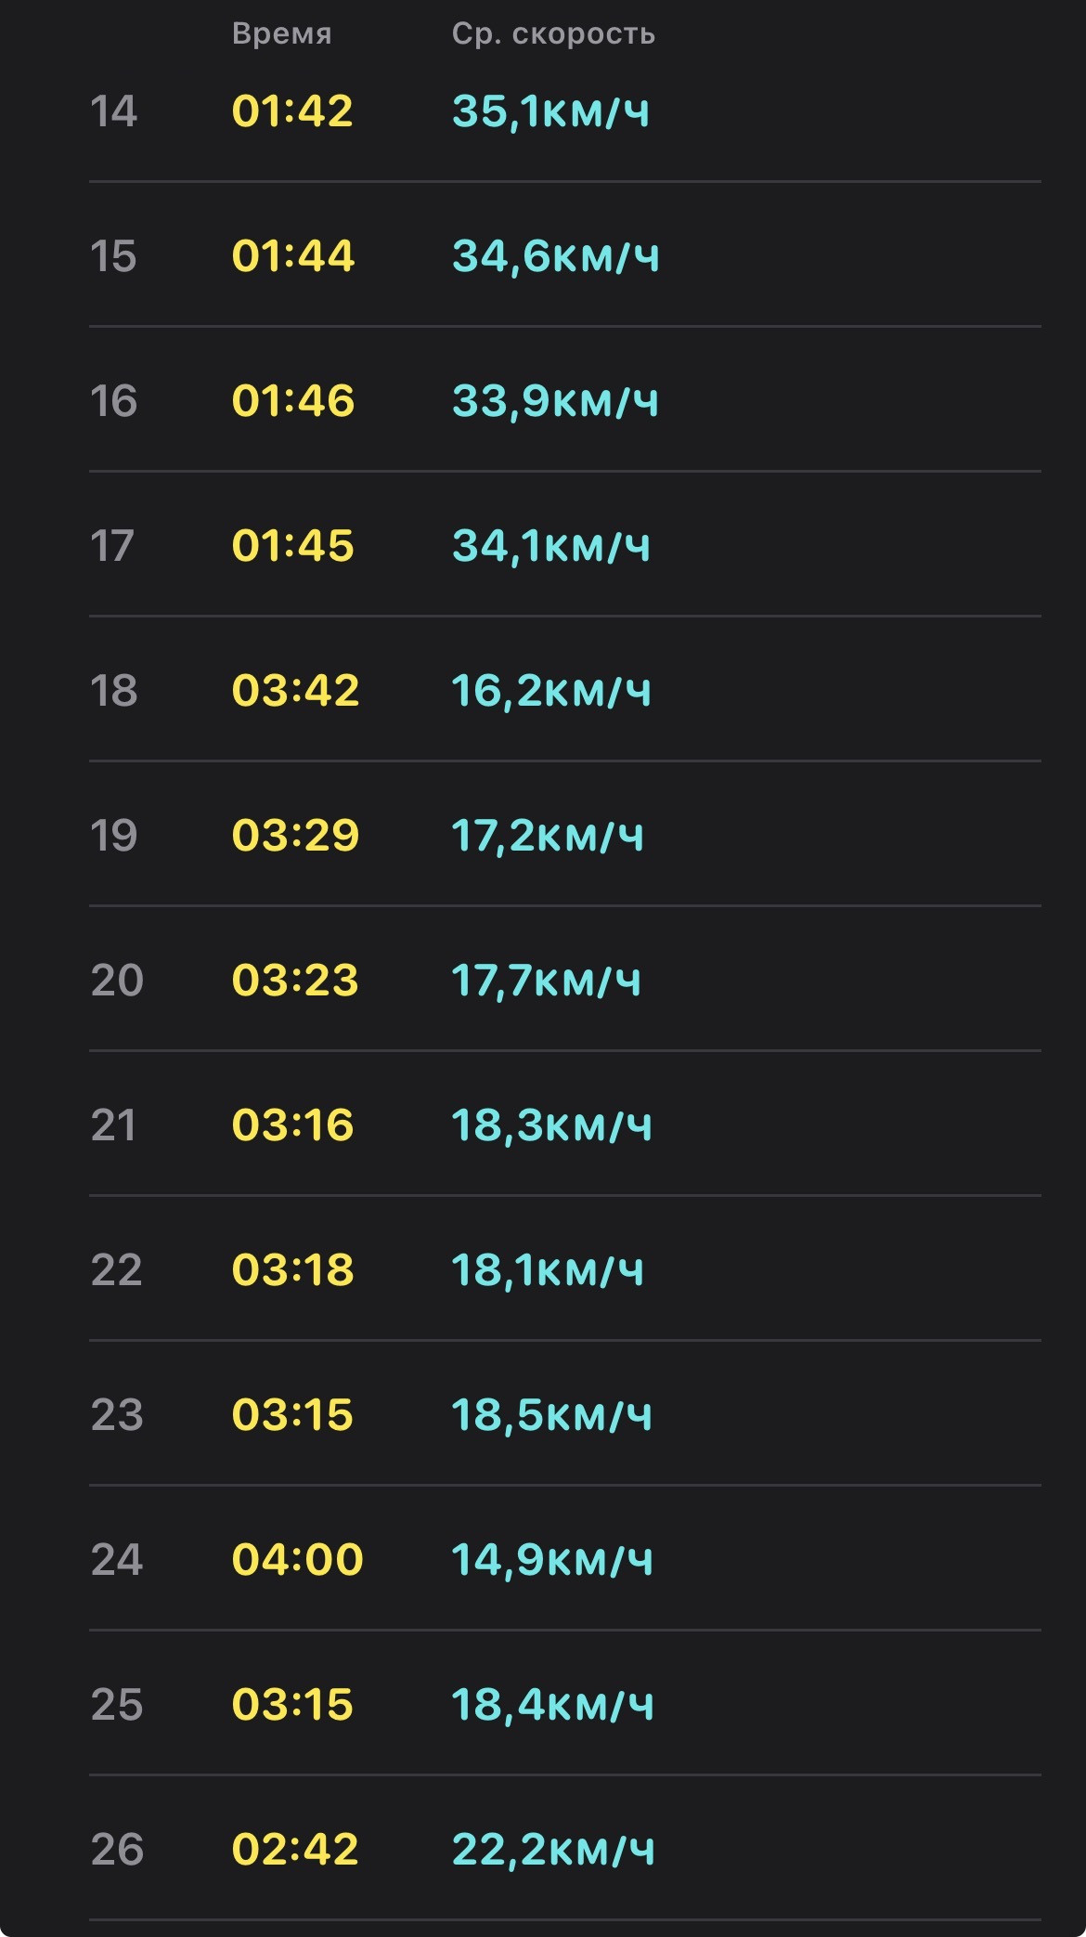Viewport: 1086px width, 1937px height.
Task: Tap the 03:16 time in split 21
Action: pyautogui.click(x=292, y=1125)
